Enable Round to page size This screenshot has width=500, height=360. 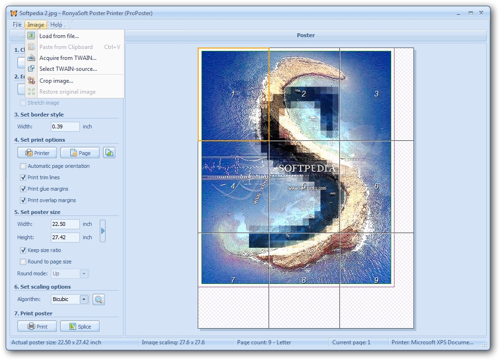[x=23, y=262]
